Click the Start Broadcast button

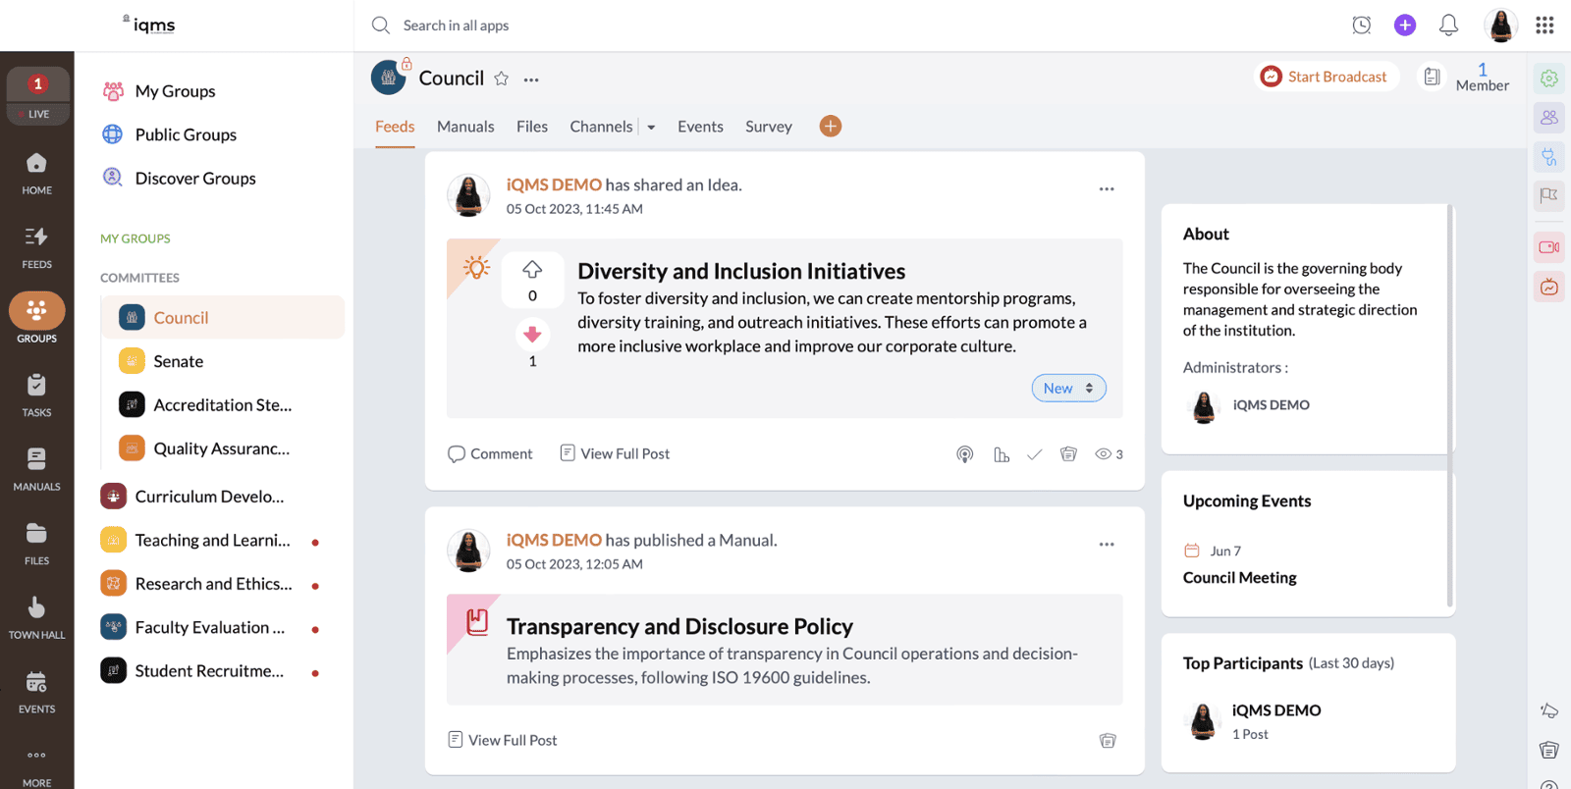[1327, 77]
